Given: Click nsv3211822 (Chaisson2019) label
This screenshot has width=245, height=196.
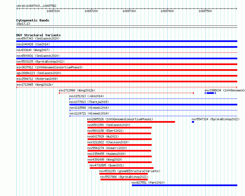Looking at the screenshot, I should [x=108, y=142].
